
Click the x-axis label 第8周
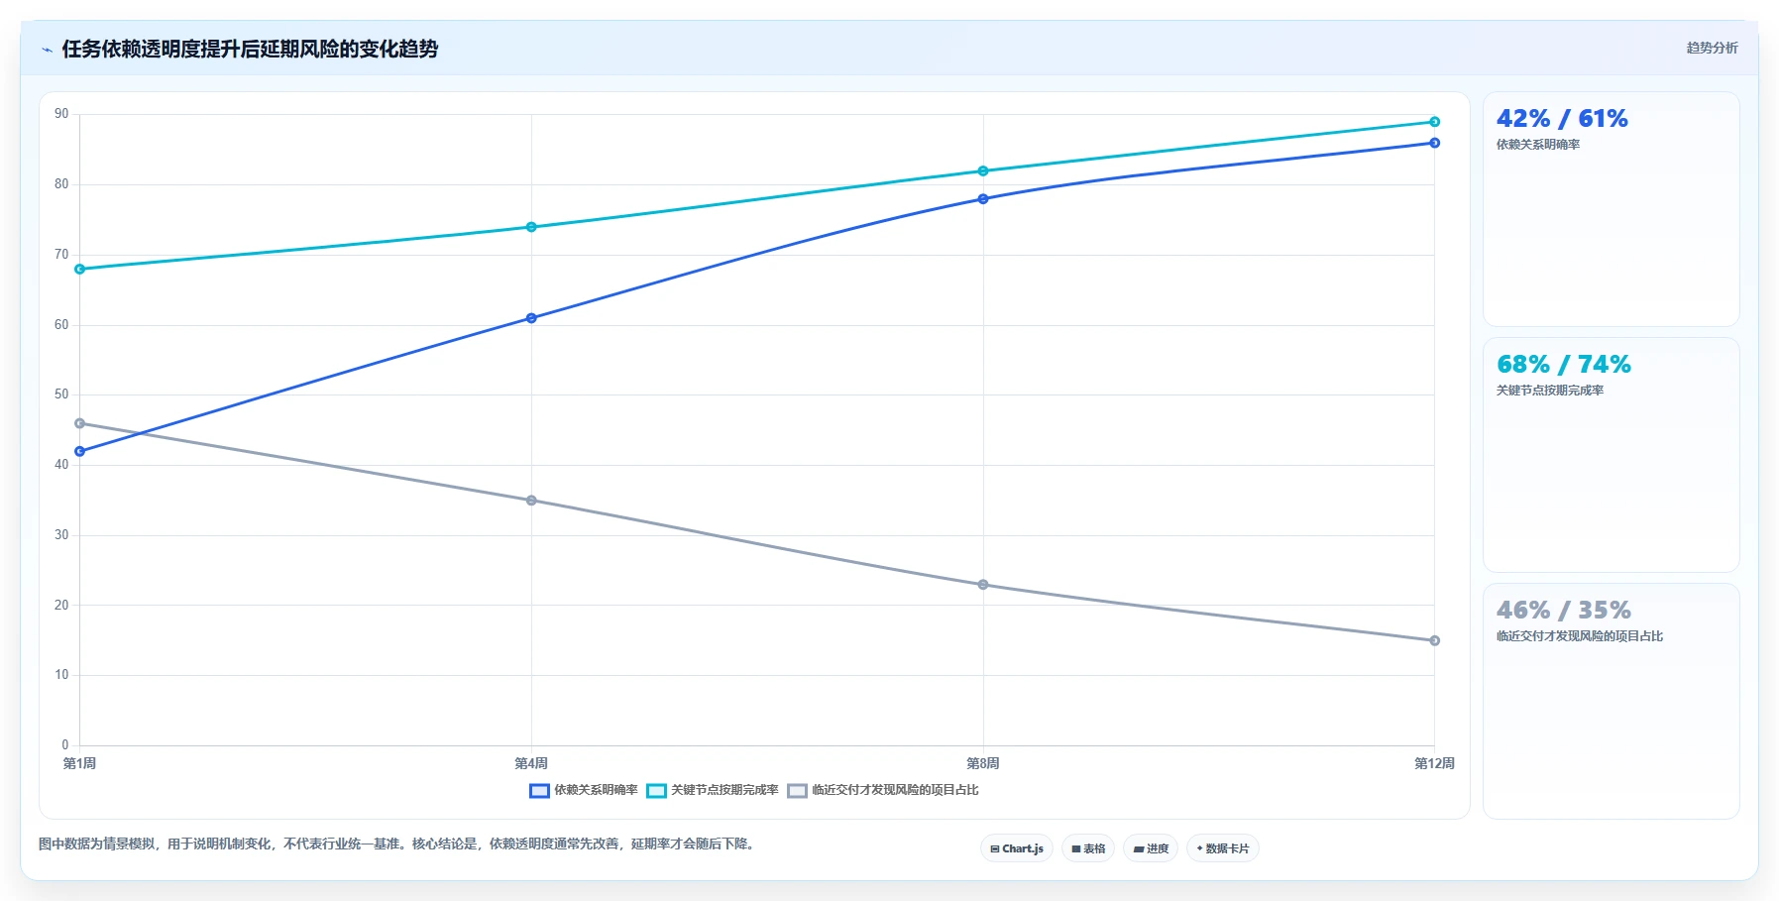pos(983,763)
